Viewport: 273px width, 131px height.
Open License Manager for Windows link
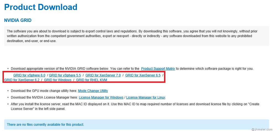point(101,97)
